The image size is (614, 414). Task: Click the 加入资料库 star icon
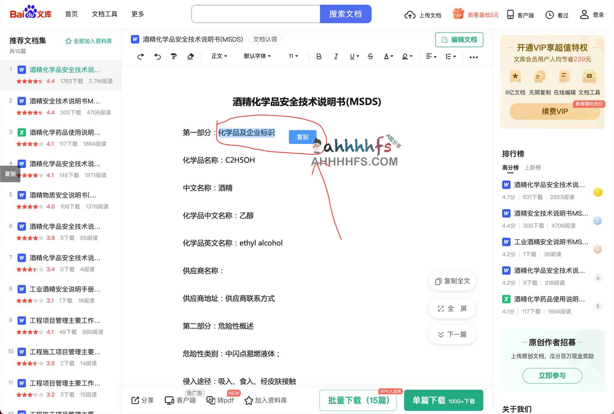pos(248,400)
